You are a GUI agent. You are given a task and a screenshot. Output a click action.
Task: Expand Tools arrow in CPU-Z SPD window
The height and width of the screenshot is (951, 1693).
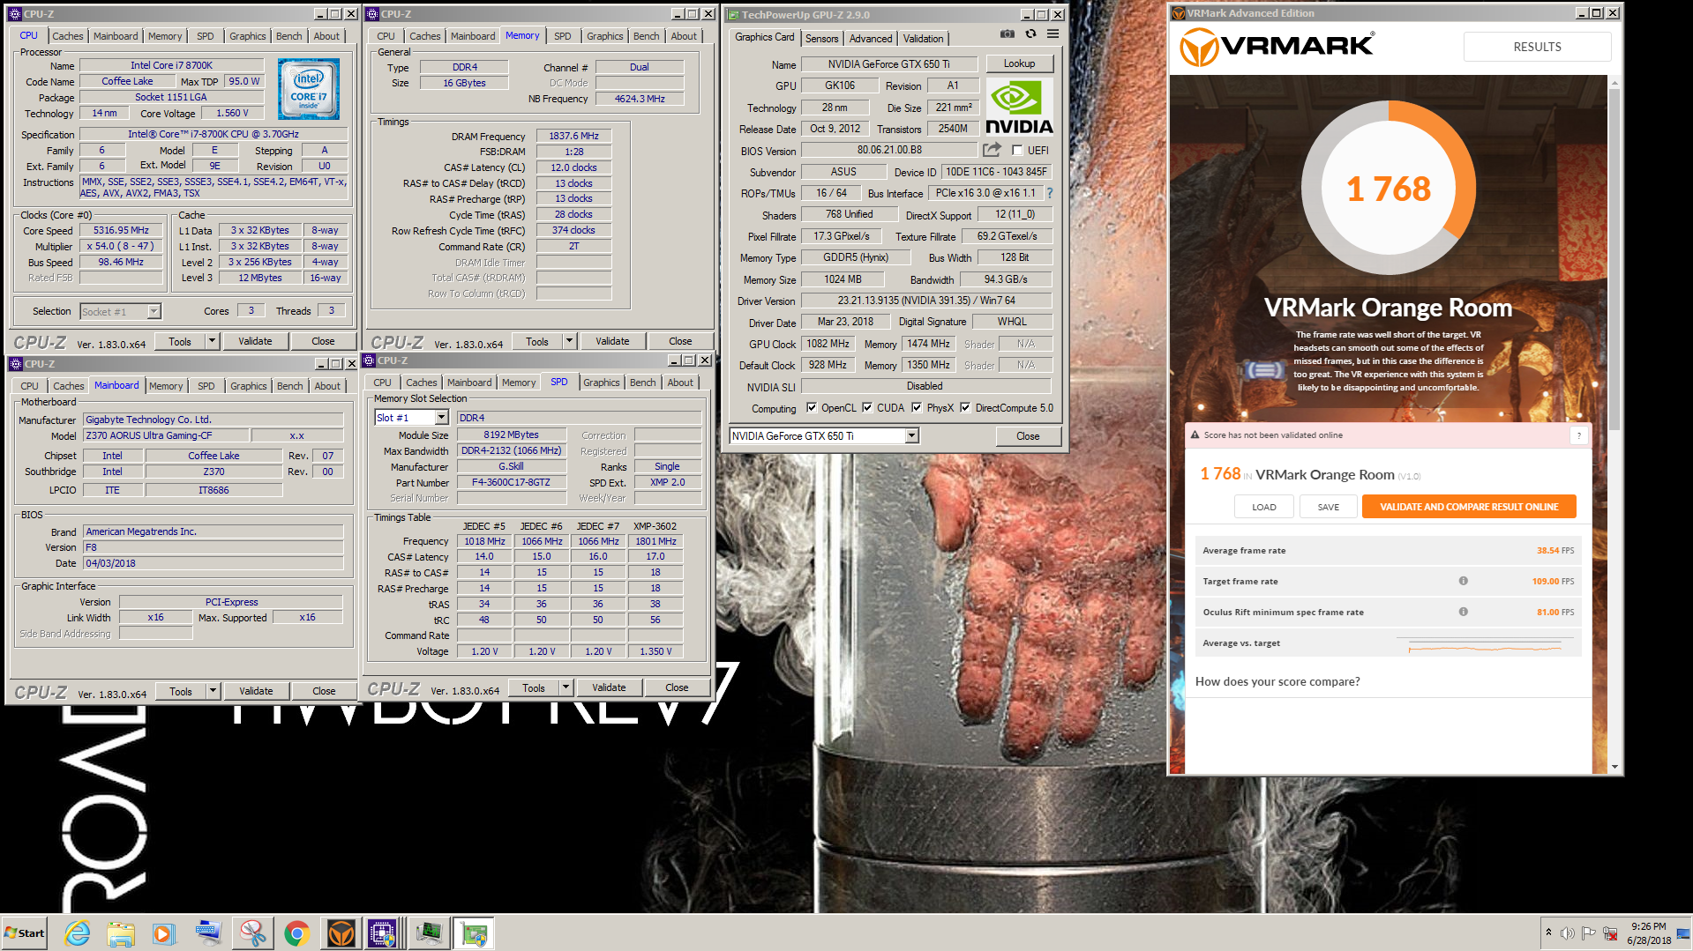(566, 687)
